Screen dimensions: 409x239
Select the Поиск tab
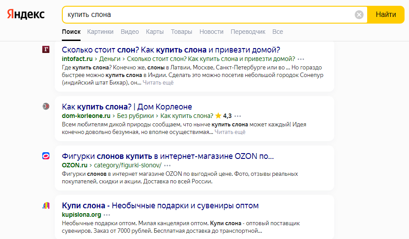[x=71, y=32]
